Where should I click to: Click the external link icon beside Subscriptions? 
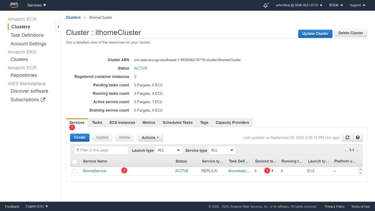43,100
